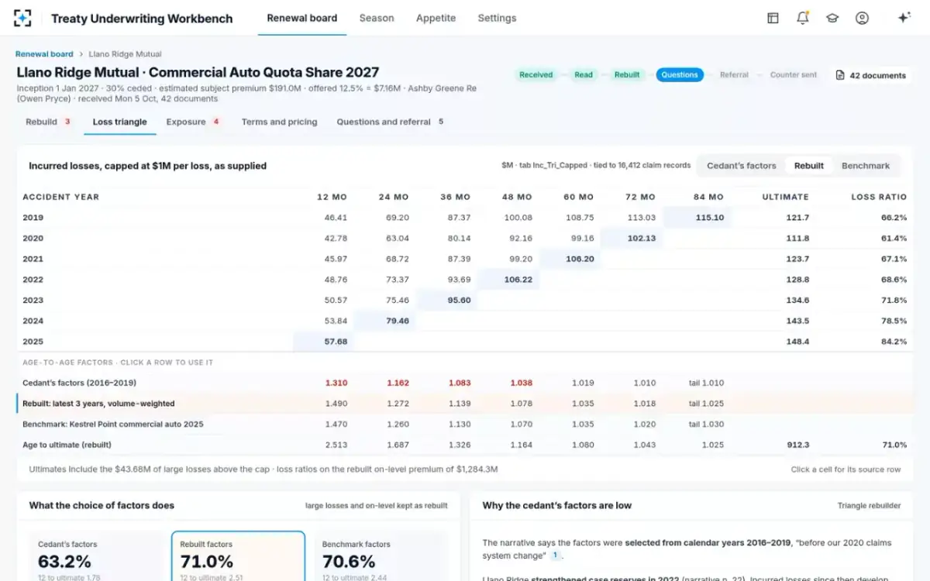
Task: Click the 2024 loss ratio 78.5%
Action: click(893, 321)
